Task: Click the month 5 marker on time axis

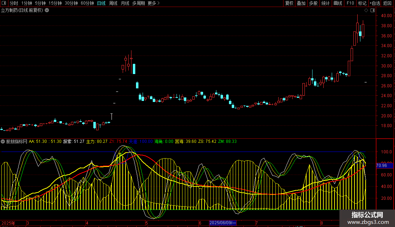Action: coord(146,223)
